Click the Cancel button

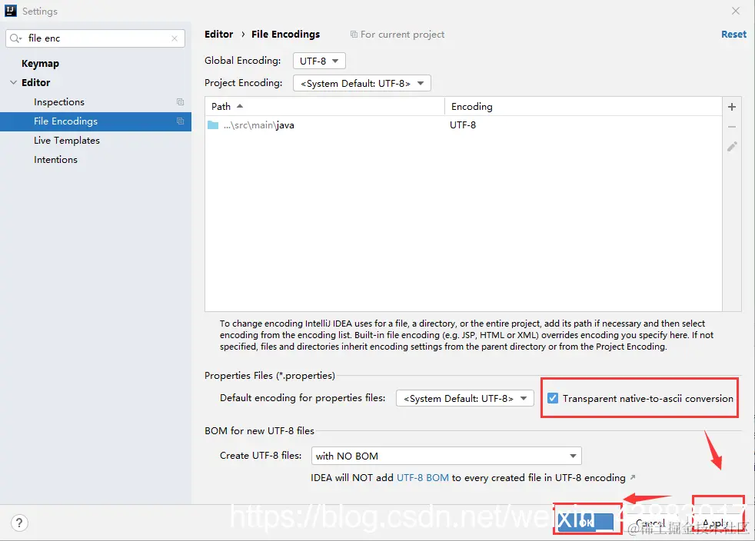point(650,523)
